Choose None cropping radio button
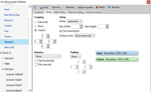This screenshot has width=151, height=92. pos(36,26)
